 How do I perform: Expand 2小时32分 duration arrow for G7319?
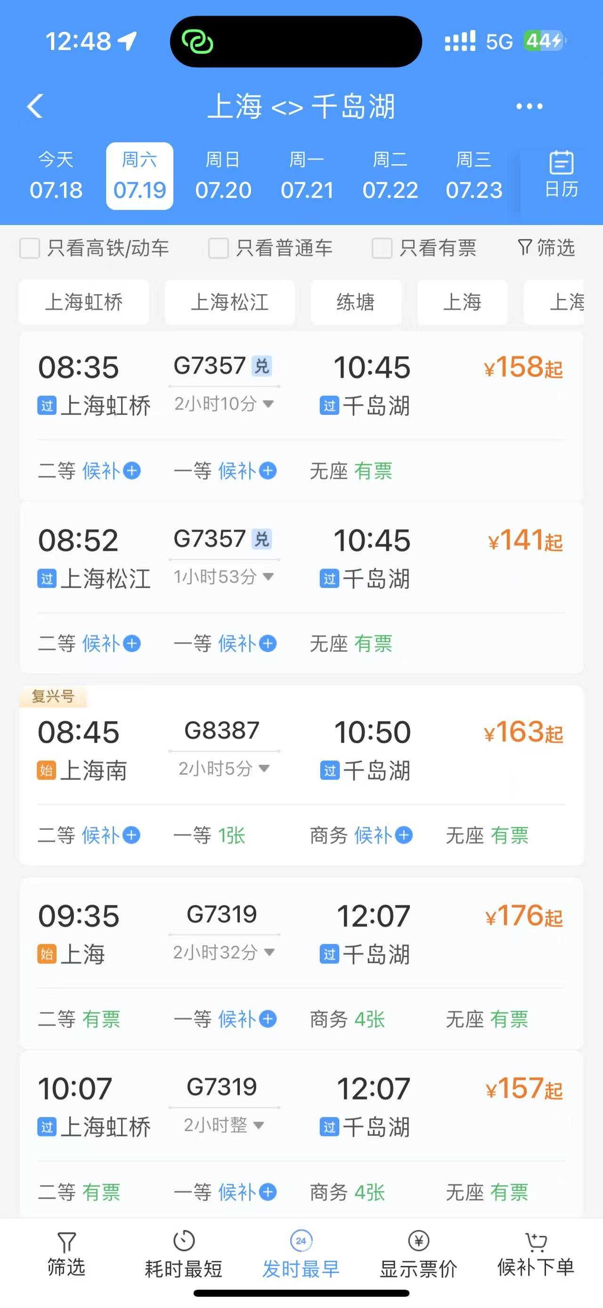pyautogui.click(x=269, y=952)
